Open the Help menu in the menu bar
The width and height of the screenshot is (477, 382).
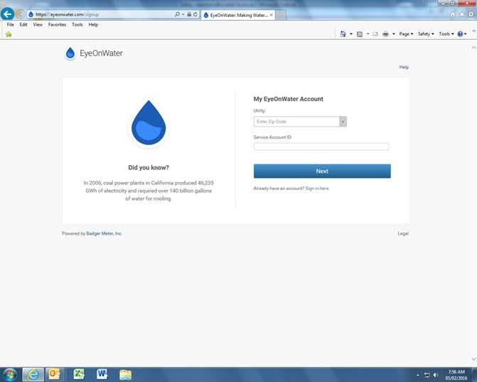click(93, 25)
